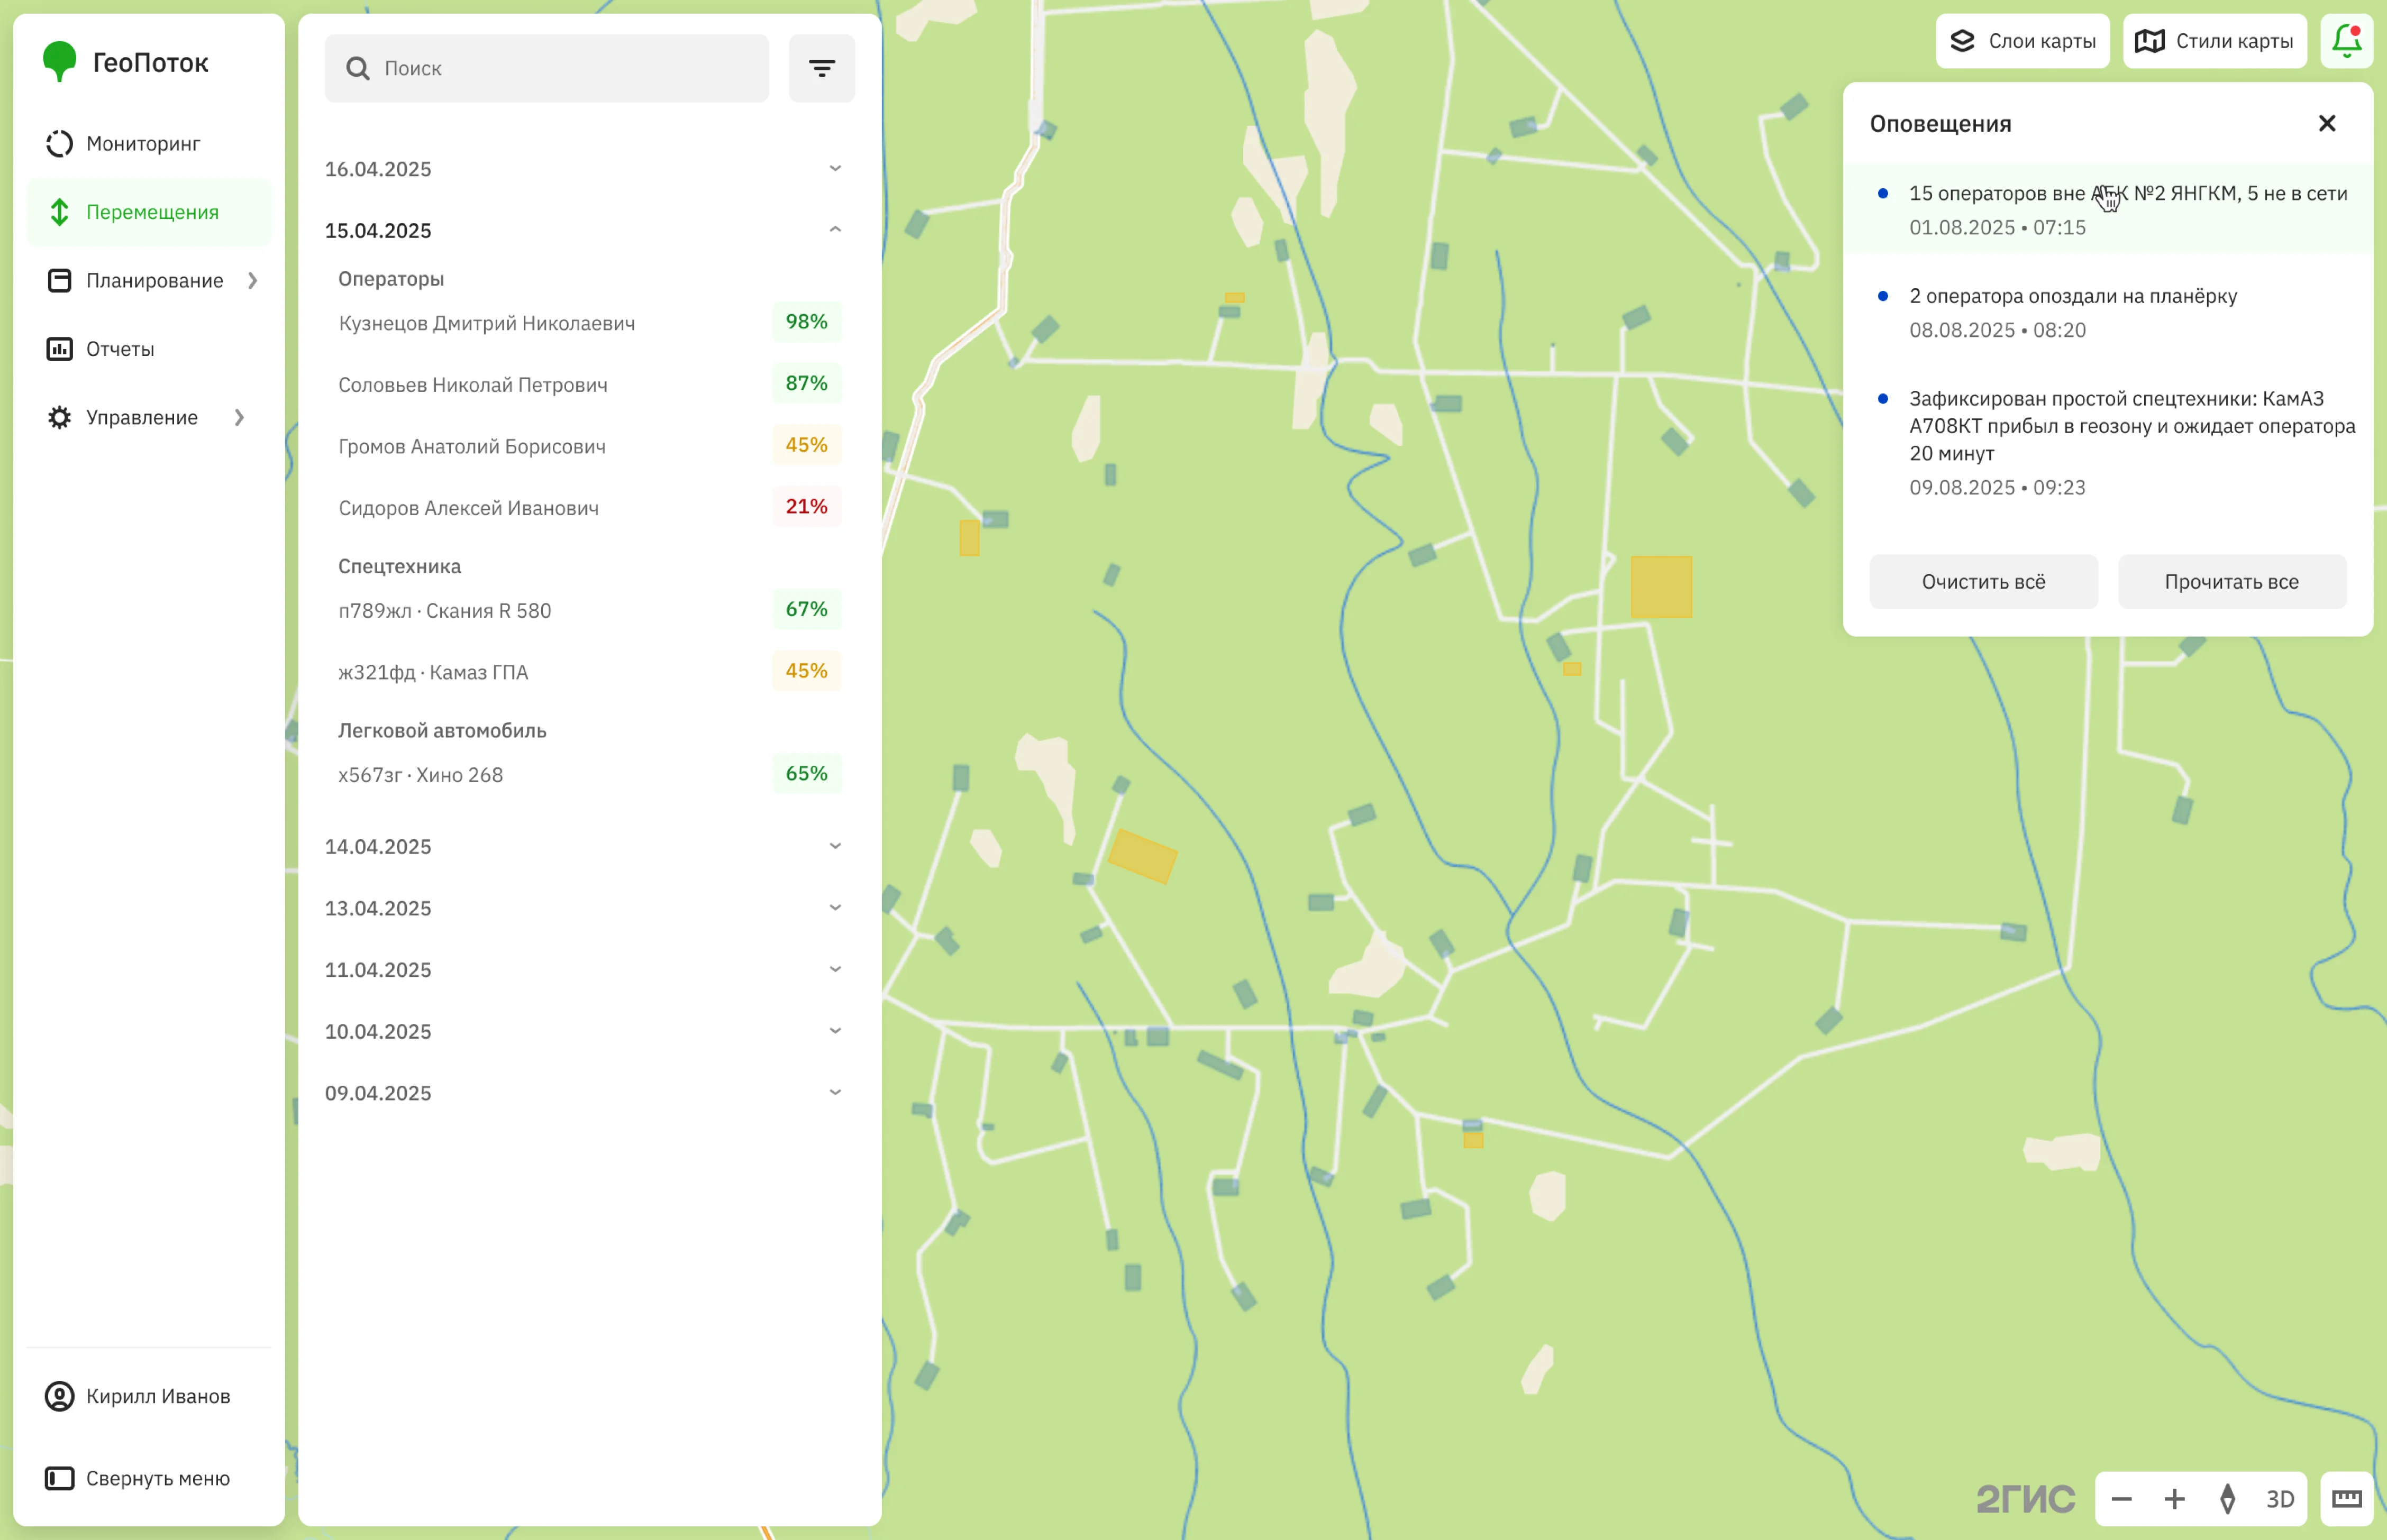Open the Отчеты menu item
The width and height of the screenshot is (2387, 1540).
click(x=119, y=349)
